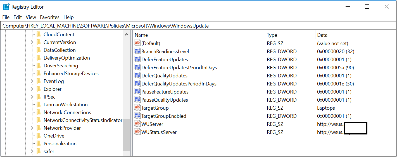Viewport: 397px width, 157px height.
Task: Expand the Explorer tree node
Action: (x=32, y=89)
